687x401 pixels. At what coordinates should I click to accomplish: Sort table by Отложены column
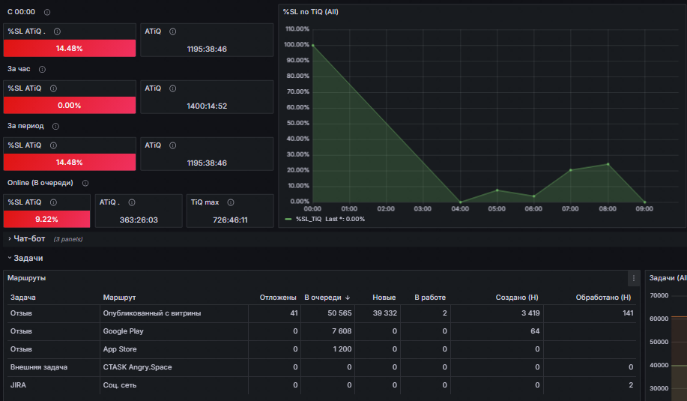pos(278,298)
